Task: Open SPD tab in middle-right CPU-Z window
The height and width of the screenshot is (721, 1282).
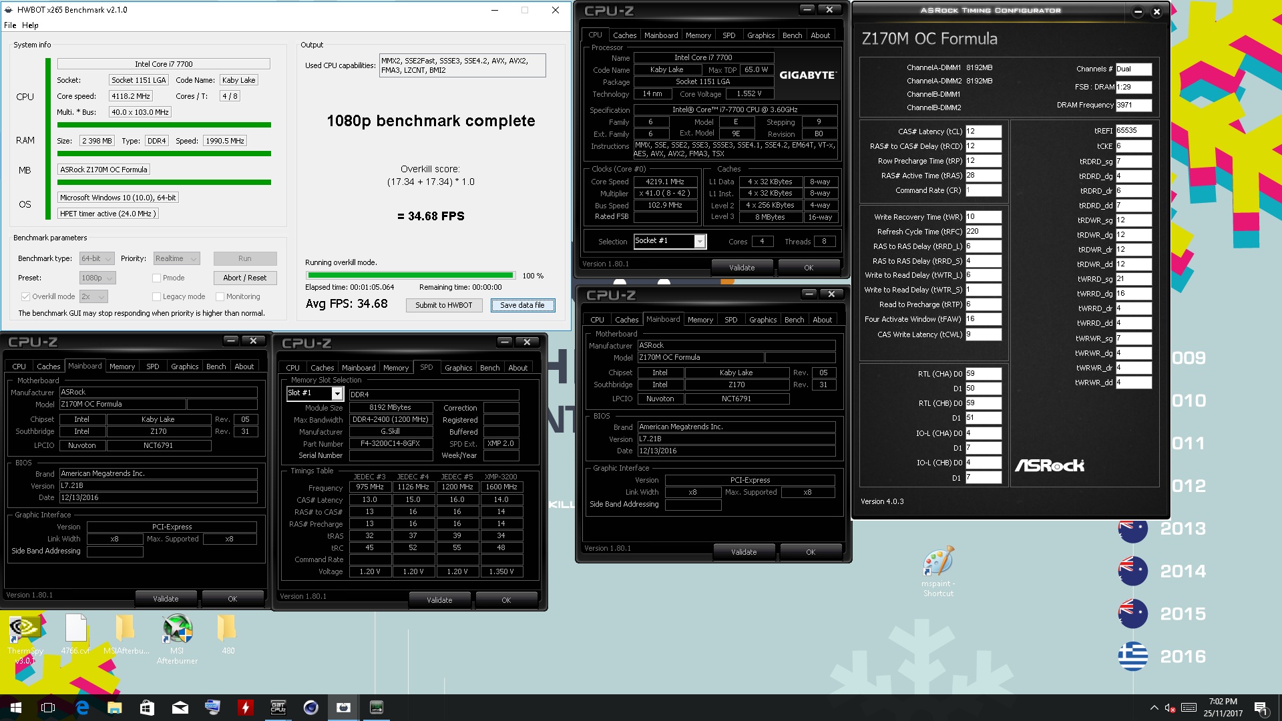Action: coord(730,320)
